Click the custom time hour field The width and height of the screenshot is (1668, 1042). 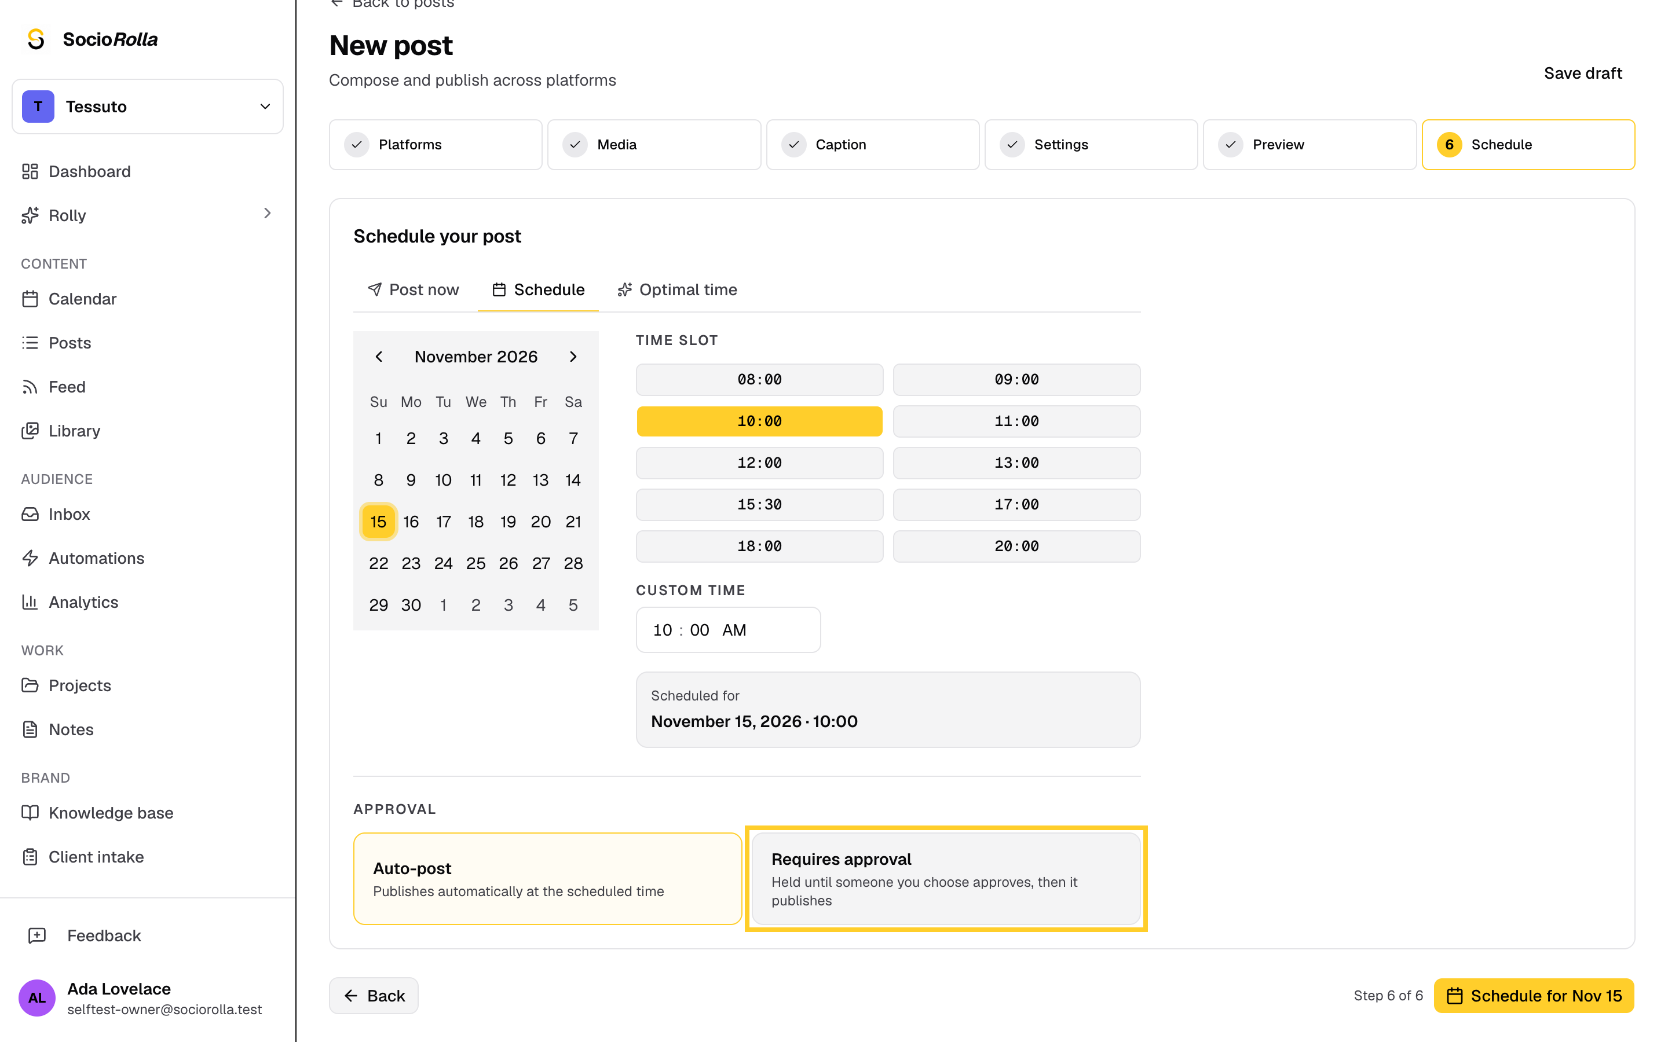663,630
